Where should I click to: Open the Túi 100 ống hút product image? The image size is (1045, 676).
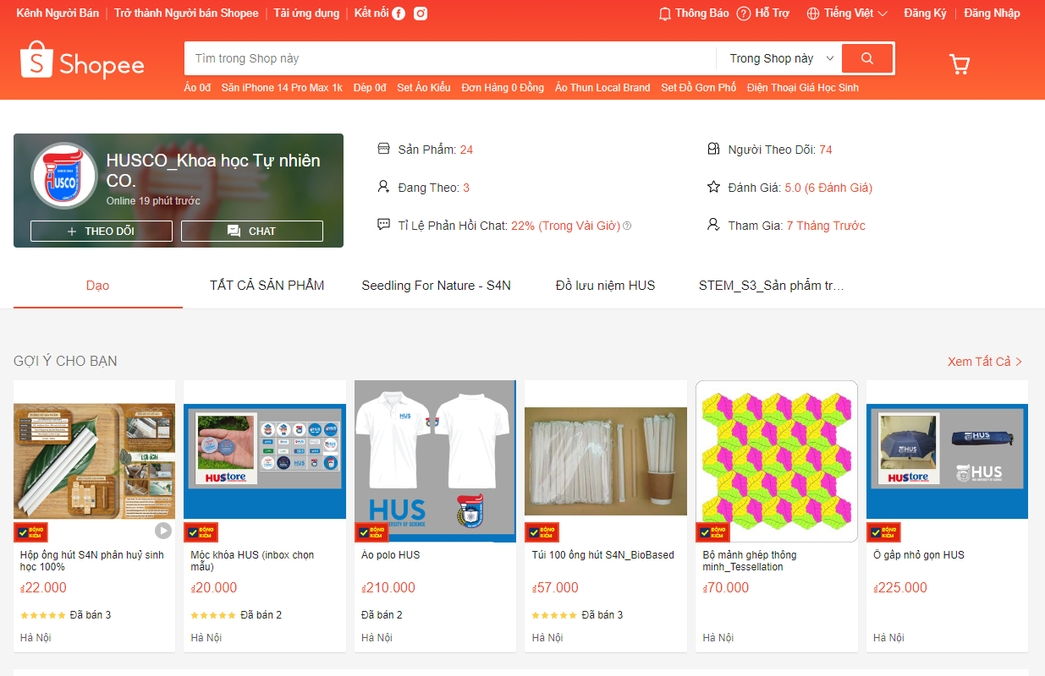(606, 461)
